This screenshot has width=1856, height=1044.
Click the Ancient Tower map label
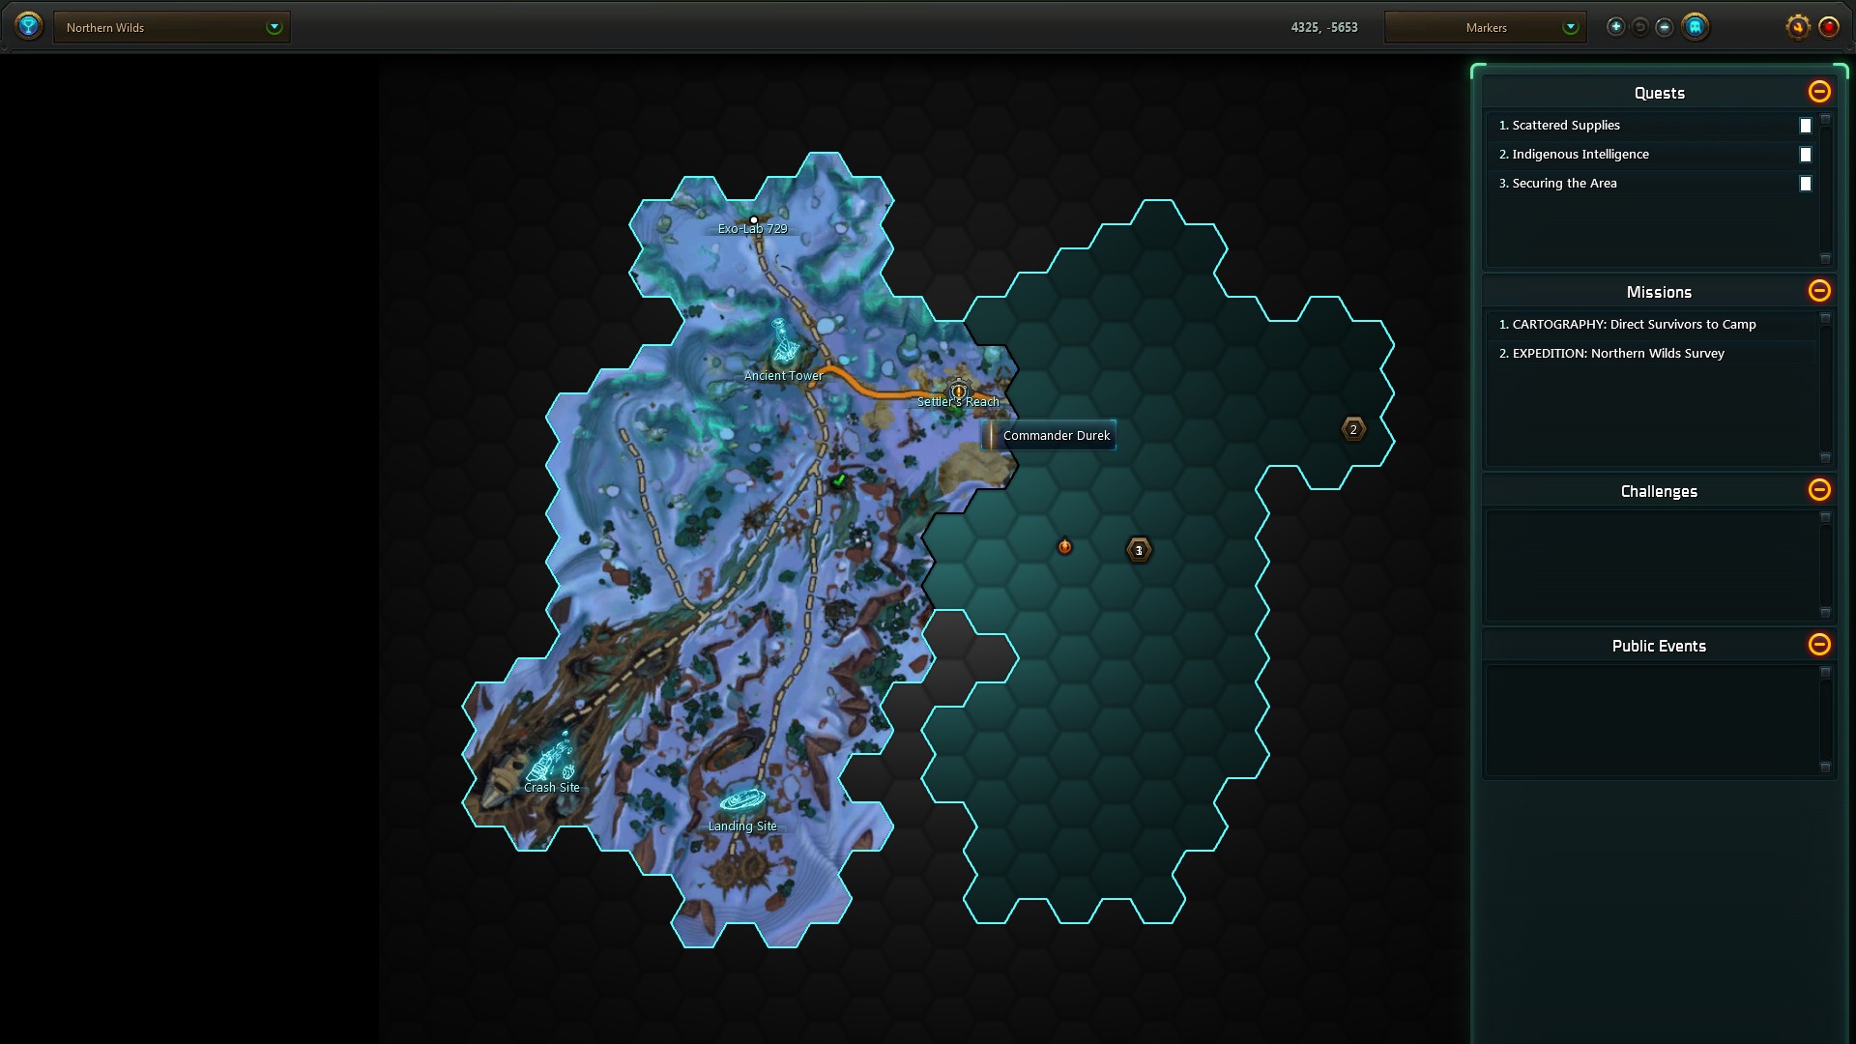pos(784,376)
